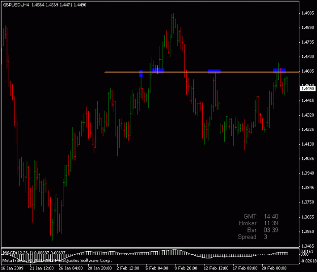Click the 1.4605 price scale label
The image size is (317, 272).
point(308,72)
